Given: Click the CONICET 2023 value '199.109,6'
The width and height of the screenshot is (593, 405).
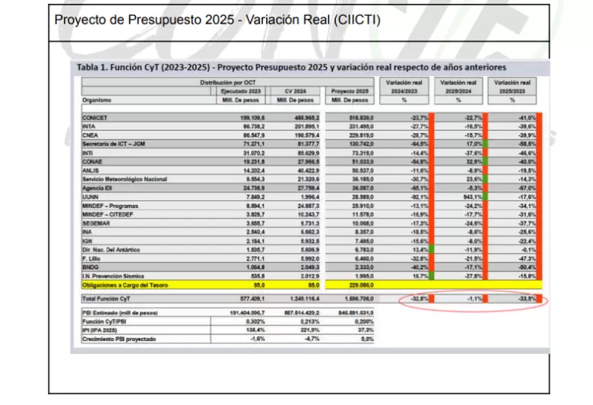Looking at the screenshot, I should 252,118.
